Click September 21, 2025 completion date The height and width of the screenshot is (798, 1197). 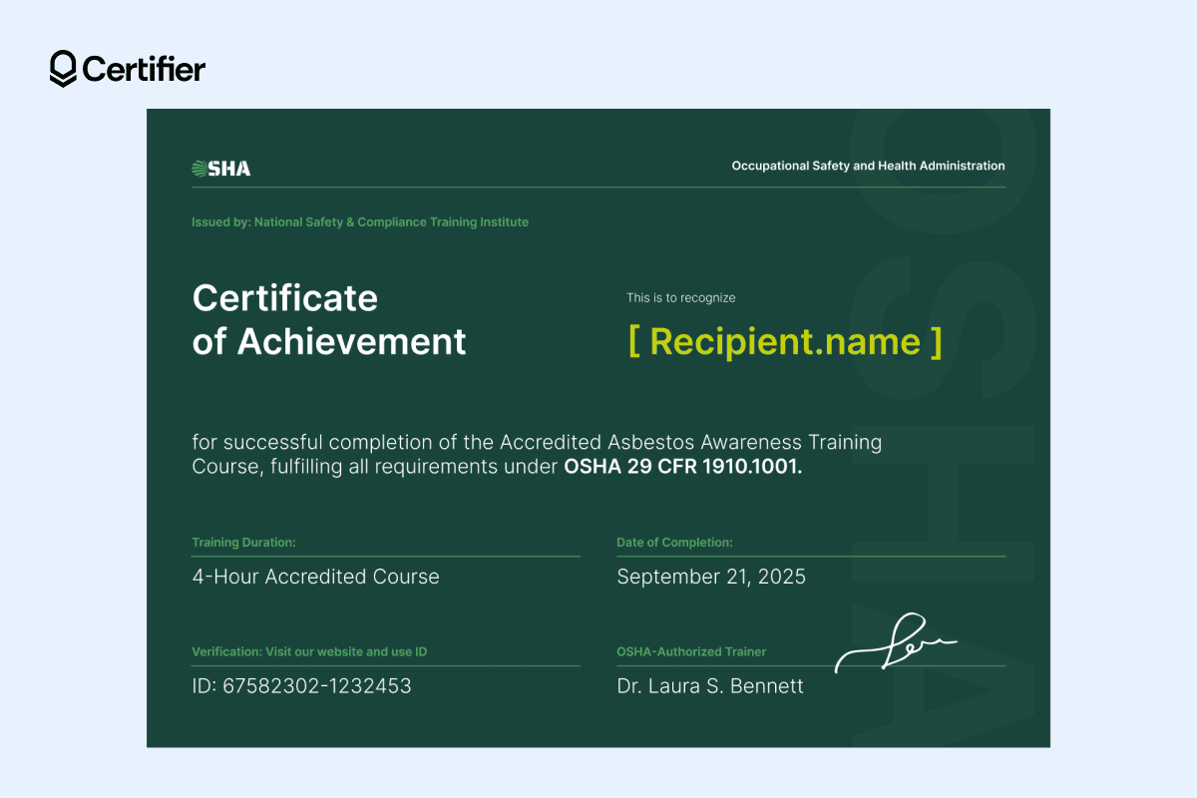click(711, 577)
